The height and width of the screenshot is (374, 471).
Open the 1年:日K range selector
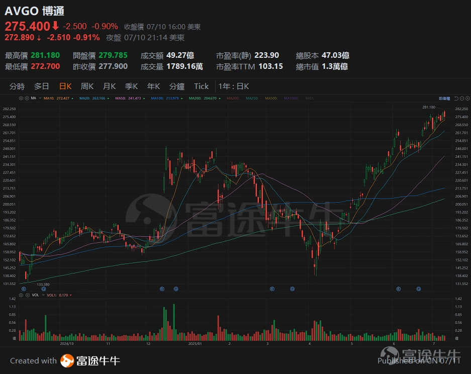pyautogui.click(x=234, y=86)
